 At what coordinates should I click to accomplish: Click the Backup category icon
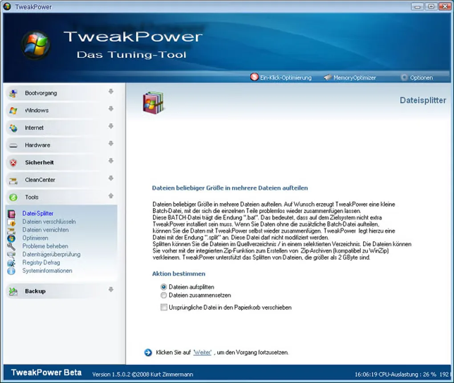tap(13, 291)
